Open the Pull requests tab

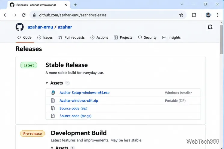(x=72, y=37)
